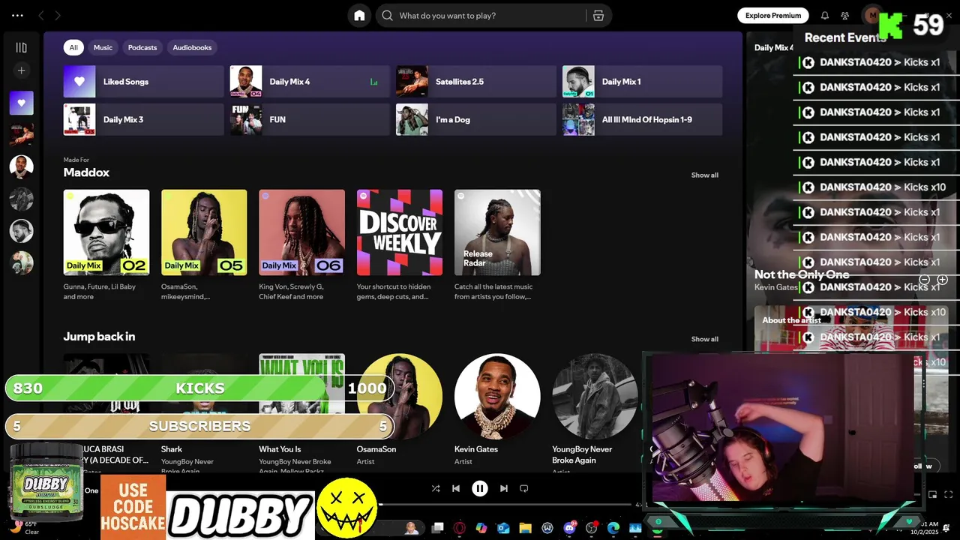Click the Explore Premium button
The height and width of the screenshot is (540, 960).
click(773, 16)
